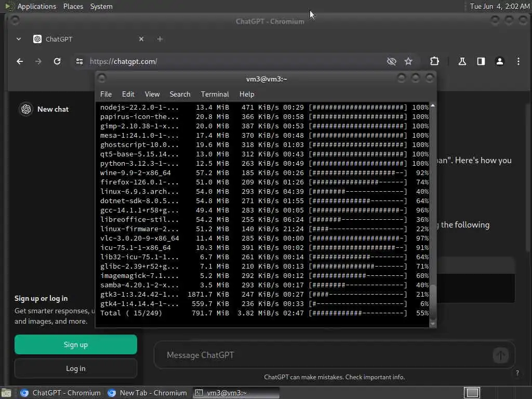Close the ChatGPT tab

[x=141, y=39]
